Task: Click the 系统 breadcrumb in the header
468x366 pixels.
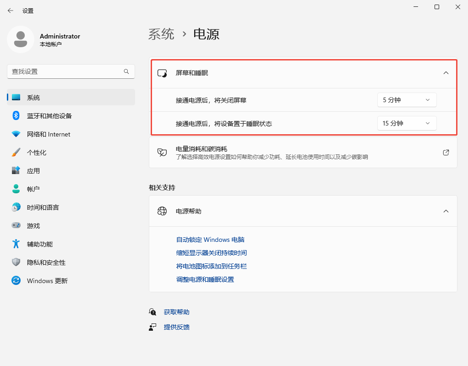Action: tap(161, 34)
